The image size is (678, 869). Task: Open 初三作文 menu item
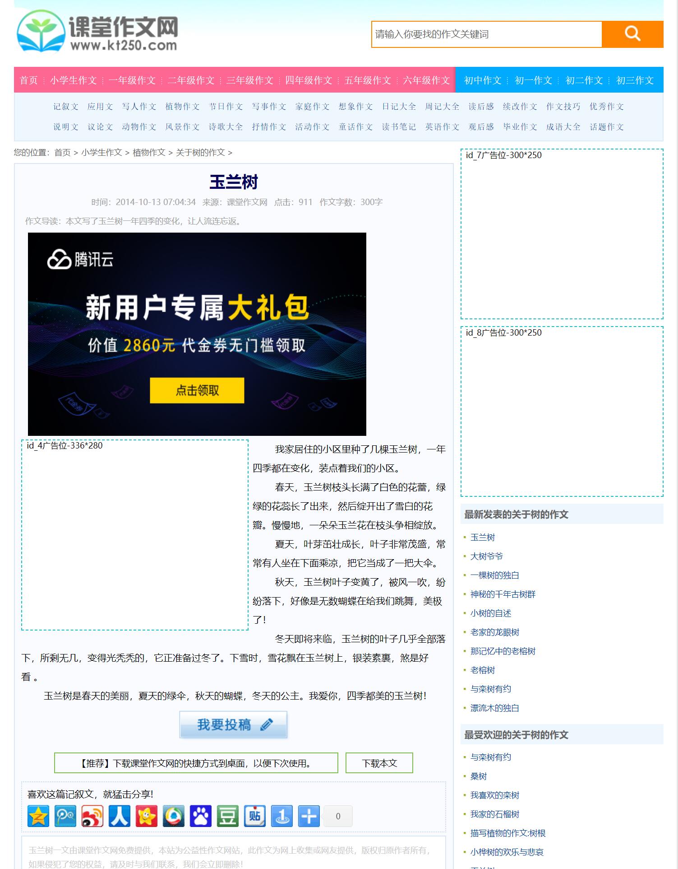pyautogui.click(x=635, y=80)
